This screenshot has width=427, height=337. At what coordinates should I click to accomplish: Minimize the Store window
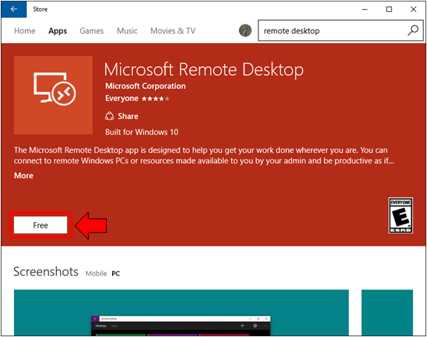[365, 9]
